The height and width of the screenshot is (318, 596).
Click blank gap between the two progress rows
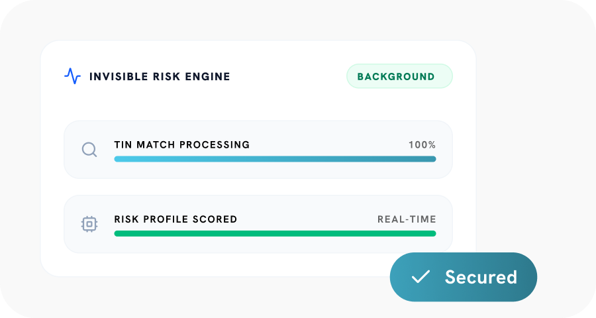pyautogui.click(x=258, y=187)
